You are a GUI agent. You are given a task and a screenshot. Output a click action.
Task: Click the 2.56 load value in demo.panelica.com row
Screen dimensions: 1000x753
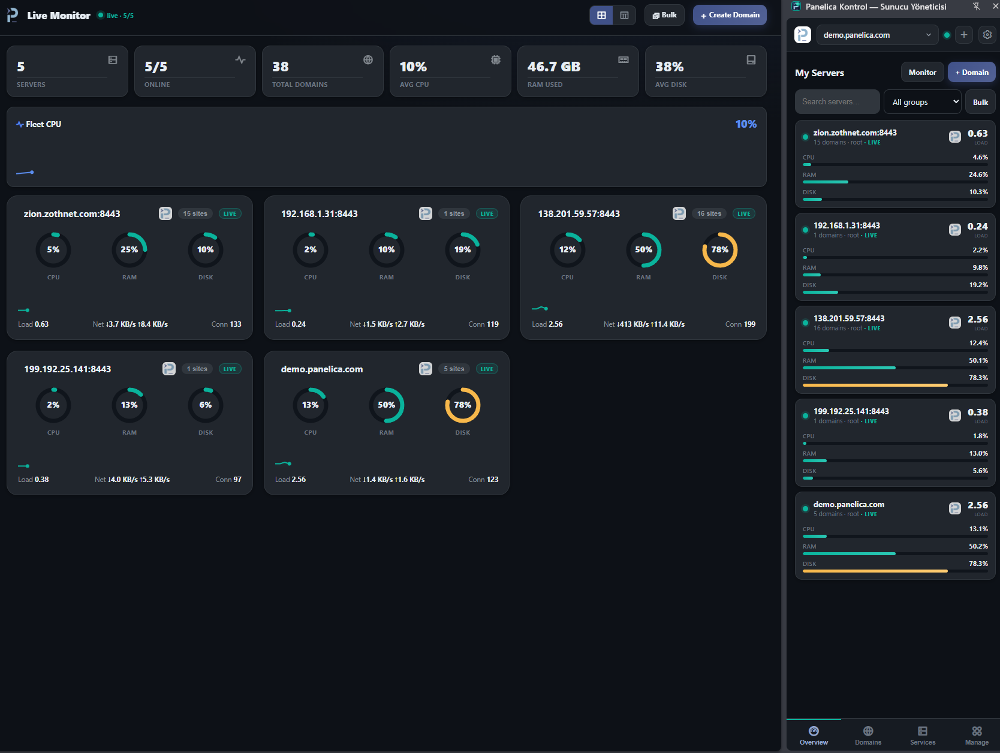[x=978, y=505]
